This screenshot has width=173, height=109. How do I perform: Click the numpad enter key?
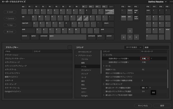pos(168,34)
